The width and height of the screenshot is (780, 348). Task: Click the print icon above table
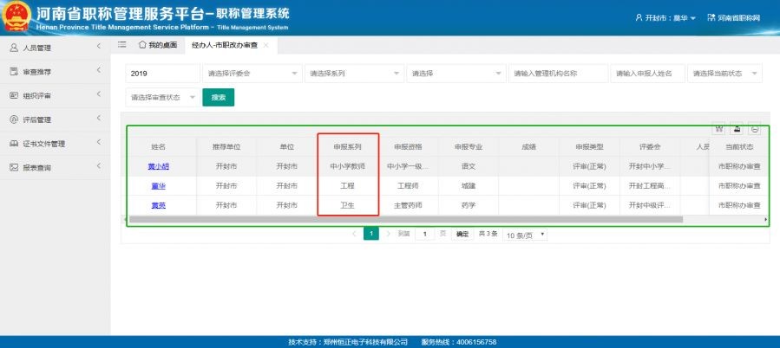(x=755, y=129)
